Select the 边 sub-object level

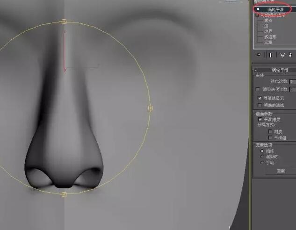click(267, 26)
